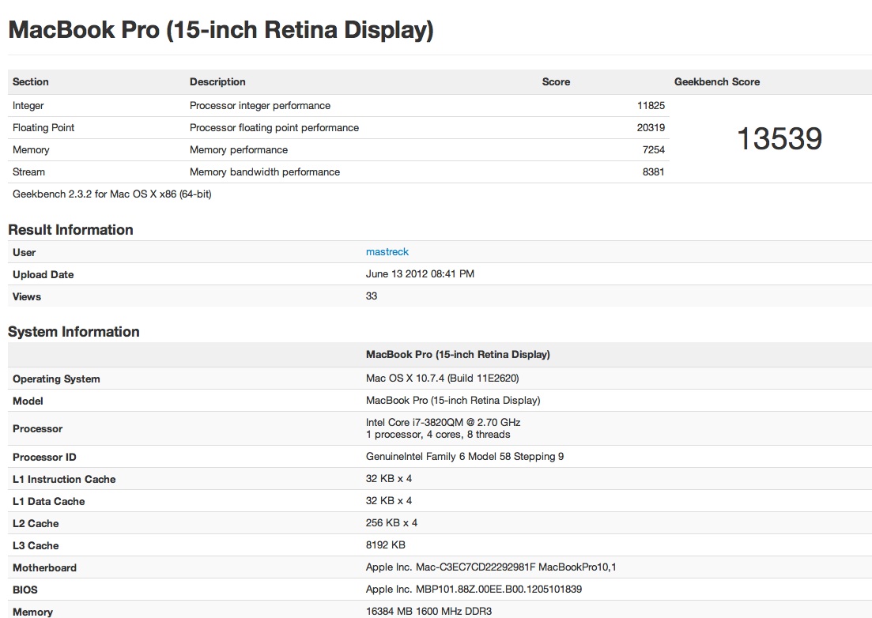Click the 'Integer' section label
Screen dimensions: 872x618
click(x=28, y=106)
